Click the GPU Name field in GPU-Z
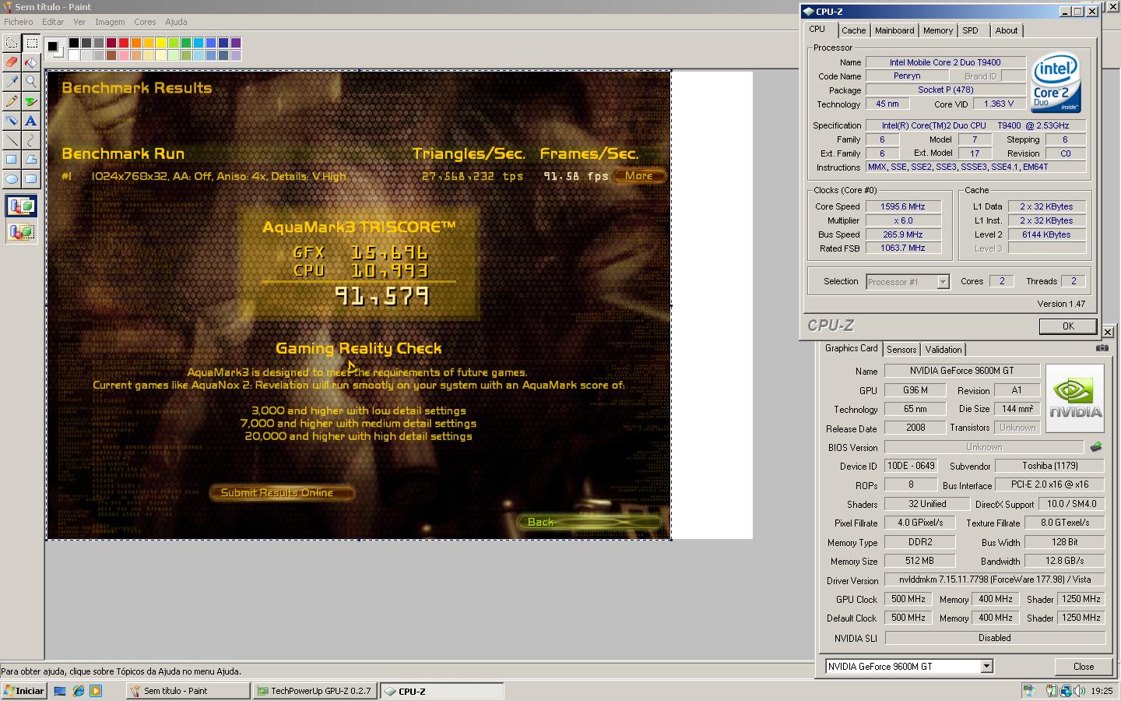The height and width of the screenshot is (701, 1121). (962, 371)
